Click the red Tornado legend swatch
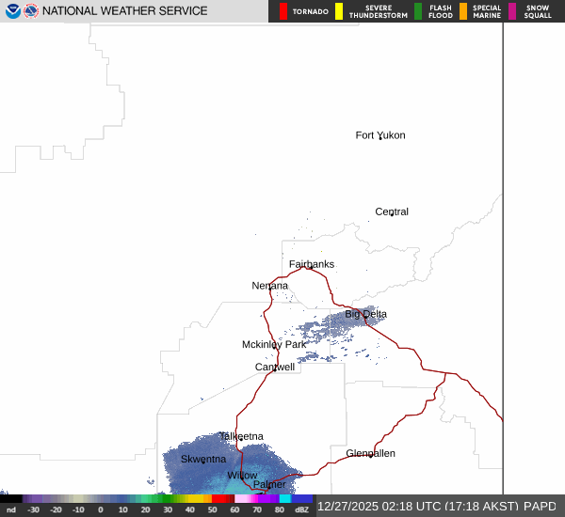565x517 pixels. click(283, 11)
